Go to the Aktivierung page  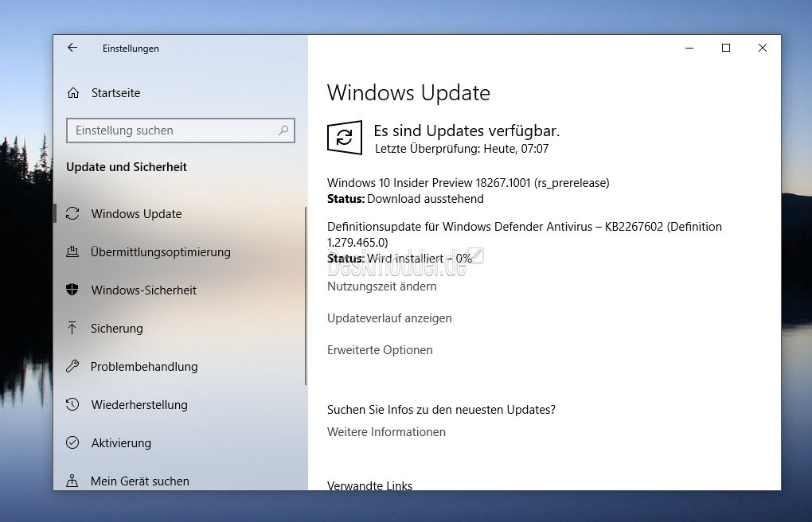(x=121, y=443)
